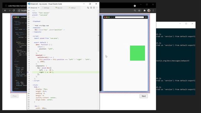Go forward in the Chrome browser
The height and width of the screenshot is (113, 201).
(9, 10)
